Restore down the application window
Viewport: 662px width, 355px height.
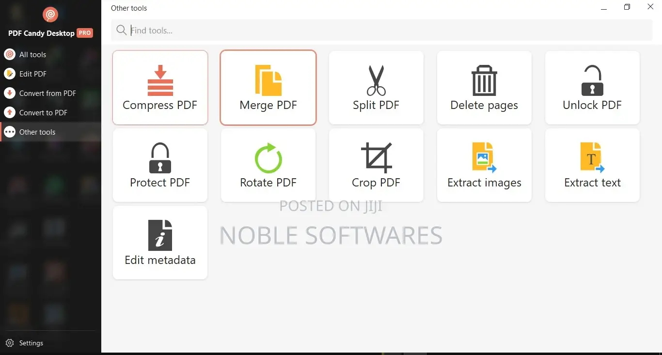(x=627, y=7)
